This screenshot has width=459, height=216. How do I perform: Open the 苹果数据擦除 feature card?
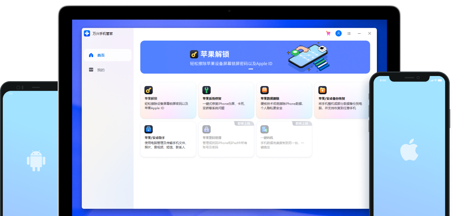click(284, 100)
